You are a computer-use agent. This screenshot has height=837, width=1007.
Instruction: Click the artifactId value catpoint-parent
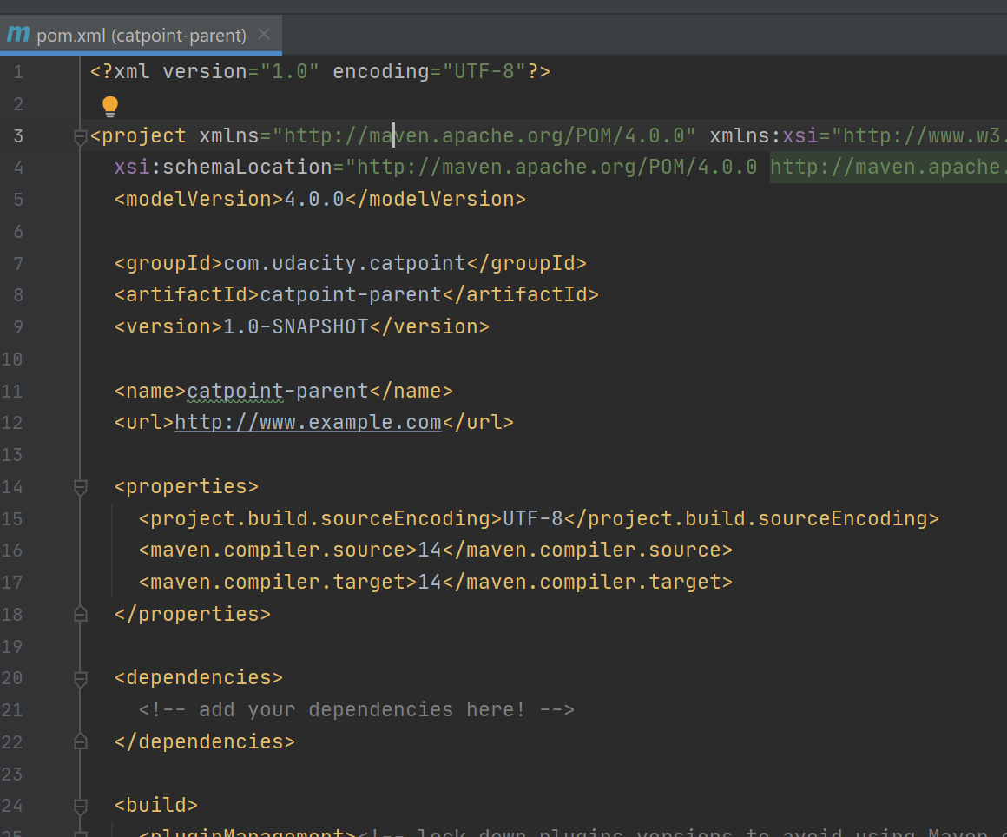351,295
